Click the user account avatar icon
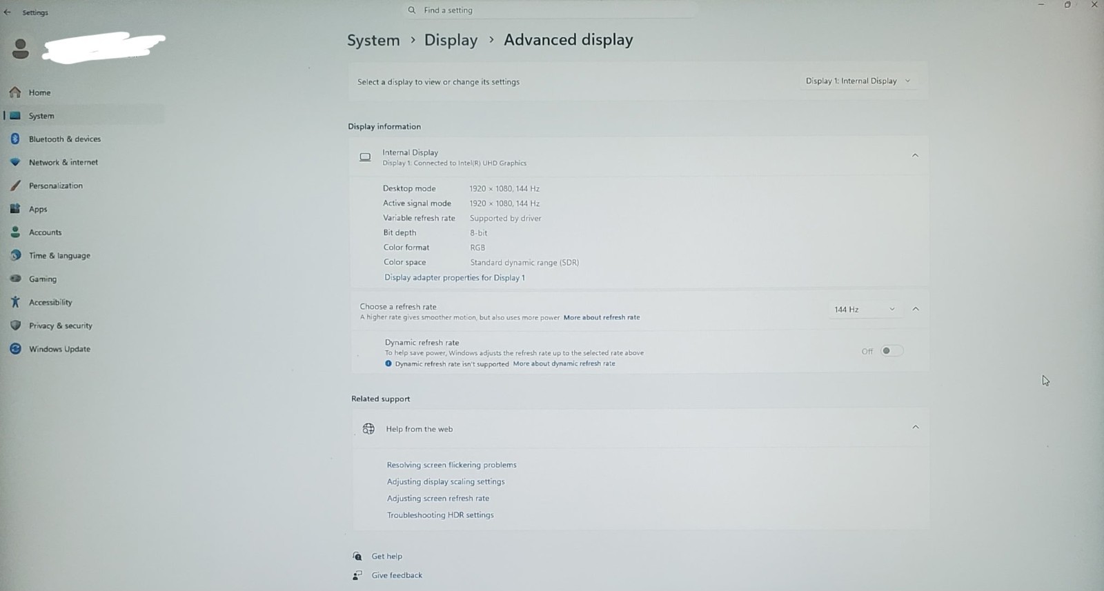 tap(21, 49)
